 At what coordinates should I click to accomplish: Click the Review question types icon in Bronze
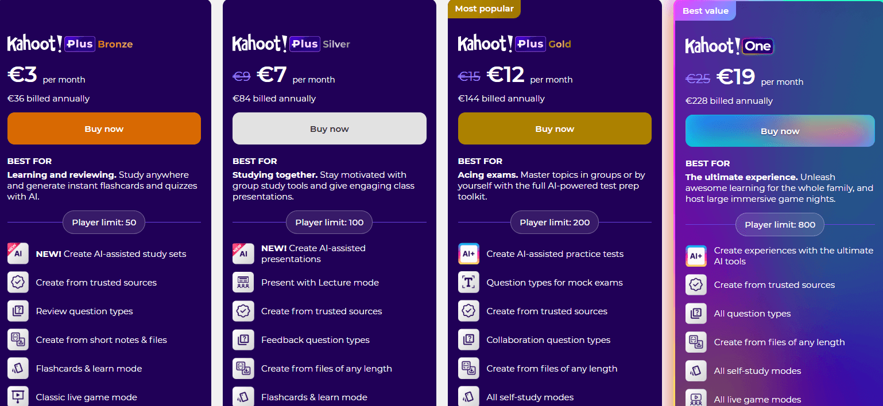(x=17, y=311)
